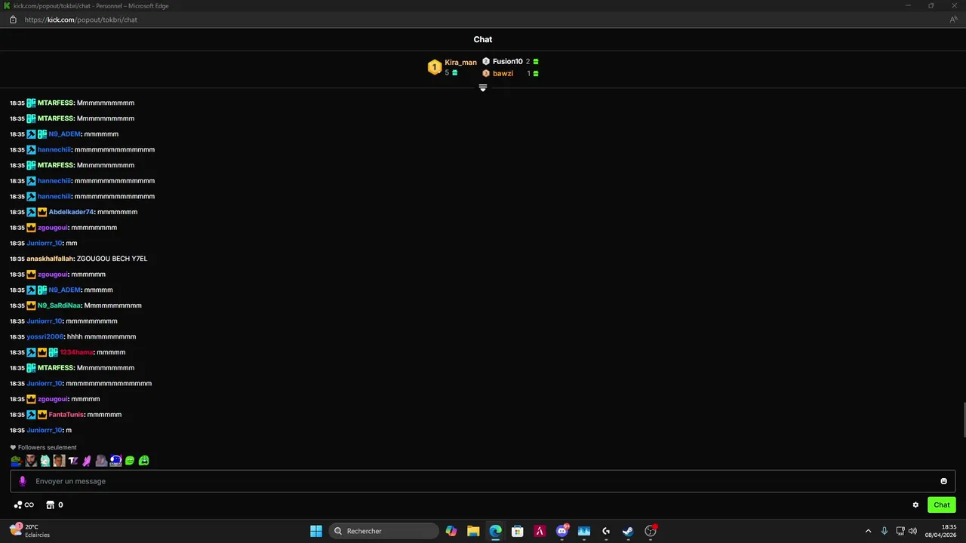966x543 pixels.
Task: Open the Windows Start menu
Action: click(x=316, y=531)
